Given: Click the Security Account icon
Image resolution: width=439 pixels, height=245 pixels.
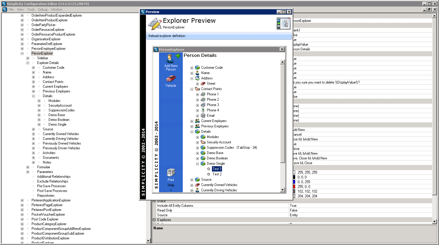Looking at the screenshot, I should coord(203,142).
